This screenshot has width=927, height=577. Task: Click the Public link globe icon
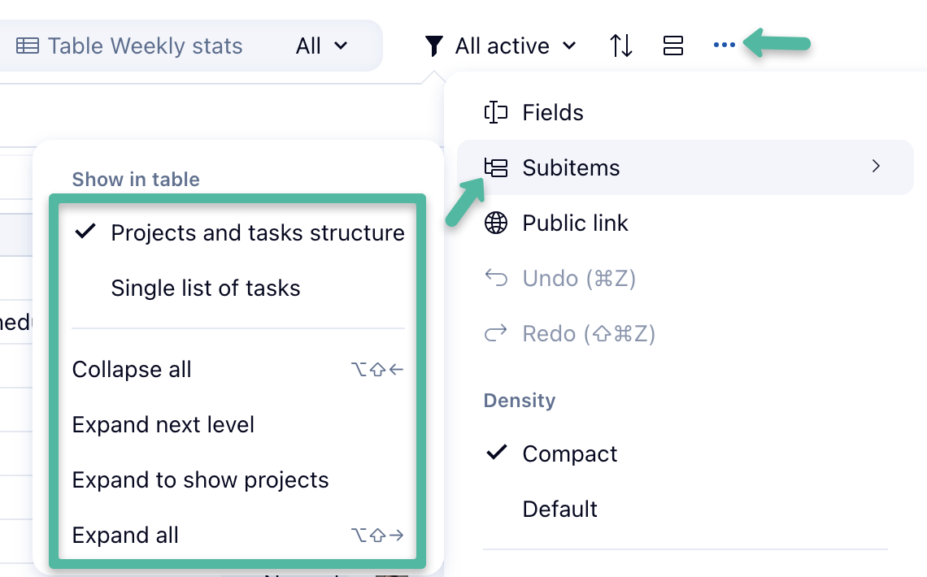(496, 223)
